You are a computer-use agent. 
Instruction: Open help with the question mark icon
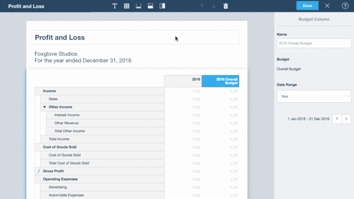click(x=345, y=6)
